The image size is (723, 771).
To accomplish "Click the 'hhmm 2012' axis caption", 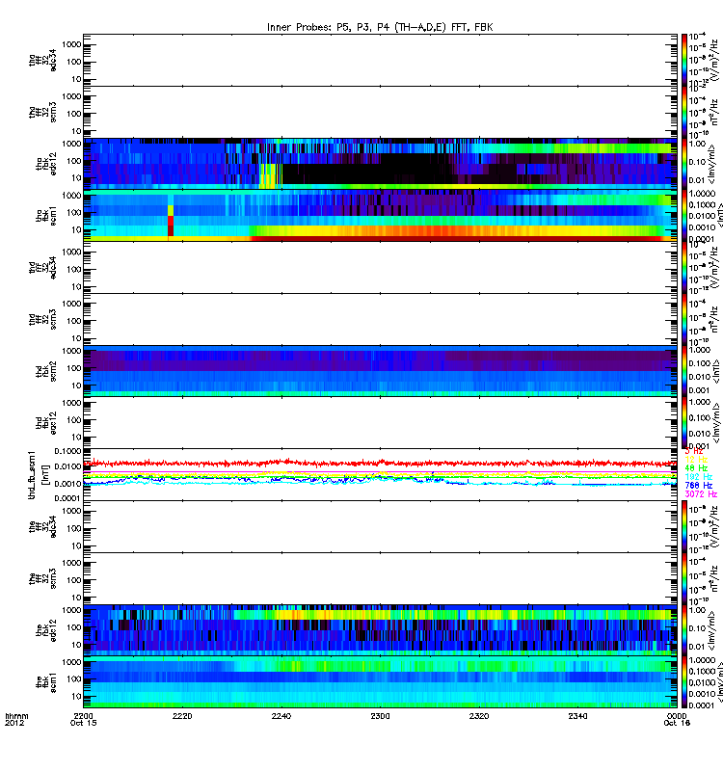I will [x=16, y=719].
